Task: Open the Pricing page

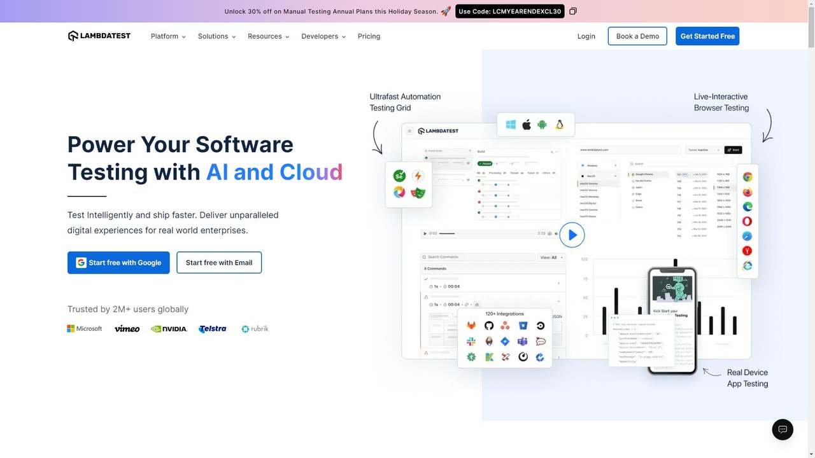Action: point(369,36)
